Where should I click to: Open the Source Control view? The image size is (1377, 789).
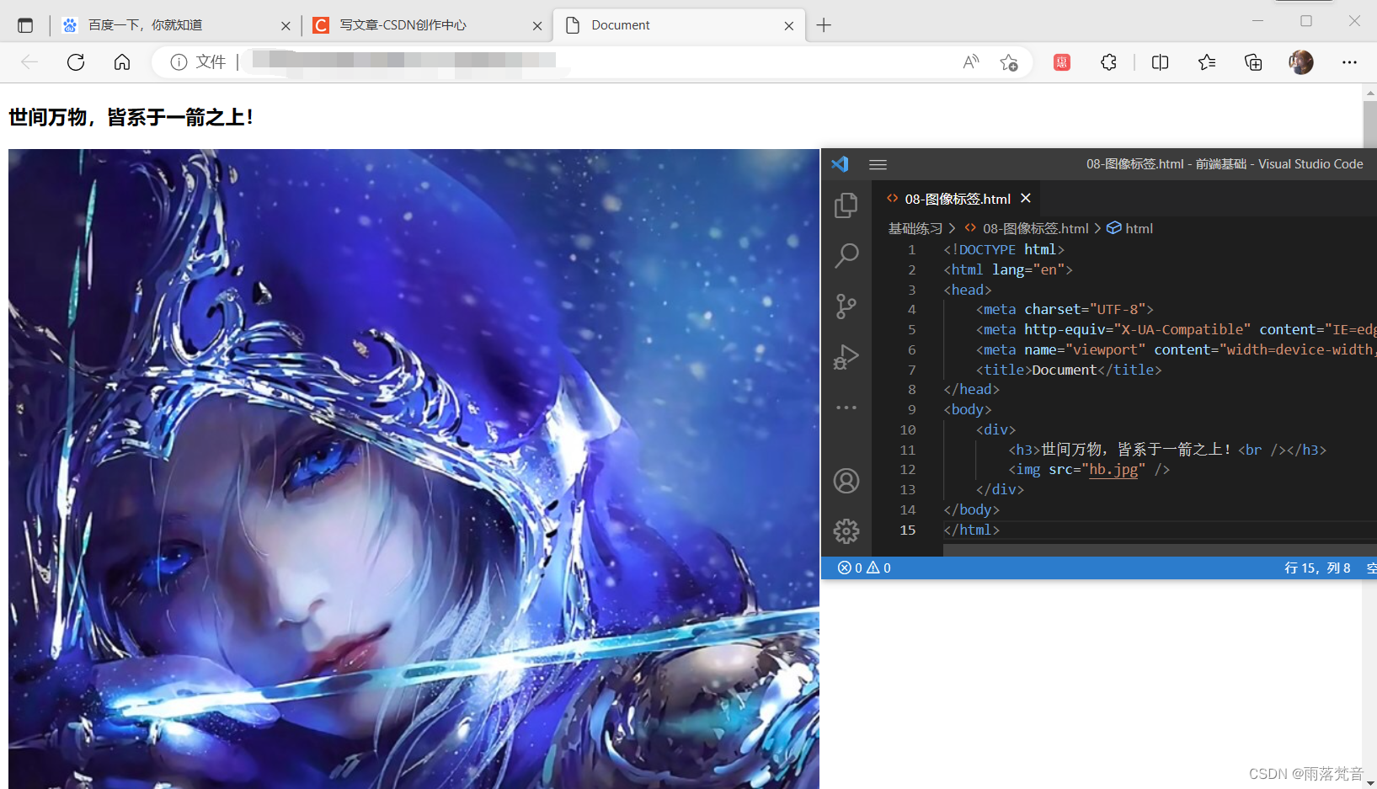(846, 307)
